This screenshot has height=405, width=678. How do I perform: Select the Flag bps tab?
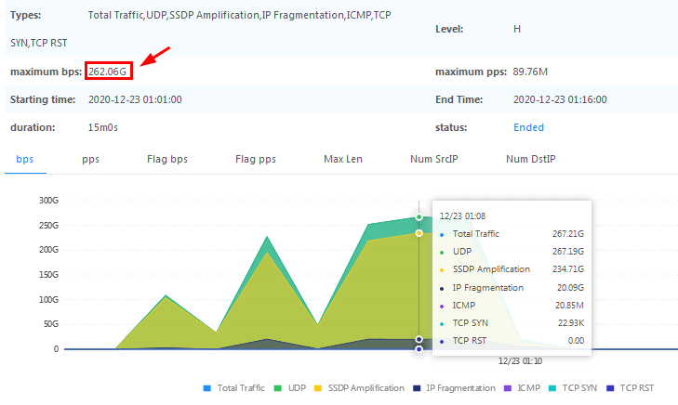[167, 159]
